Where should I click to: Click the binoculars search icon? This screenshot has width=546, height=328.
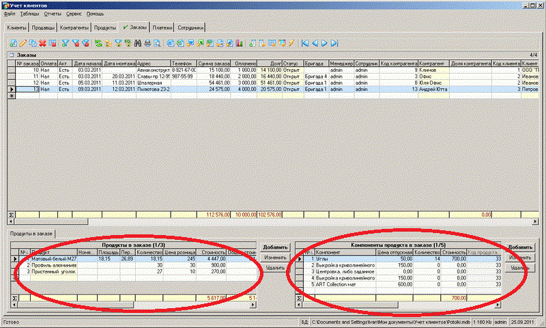(137, 43)
